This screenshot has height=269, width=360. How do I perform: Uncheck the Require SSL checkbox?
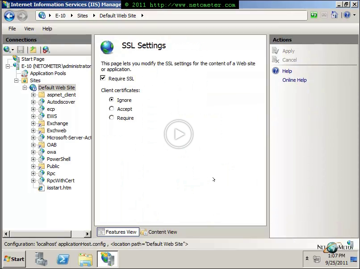[x=103, y=79]
